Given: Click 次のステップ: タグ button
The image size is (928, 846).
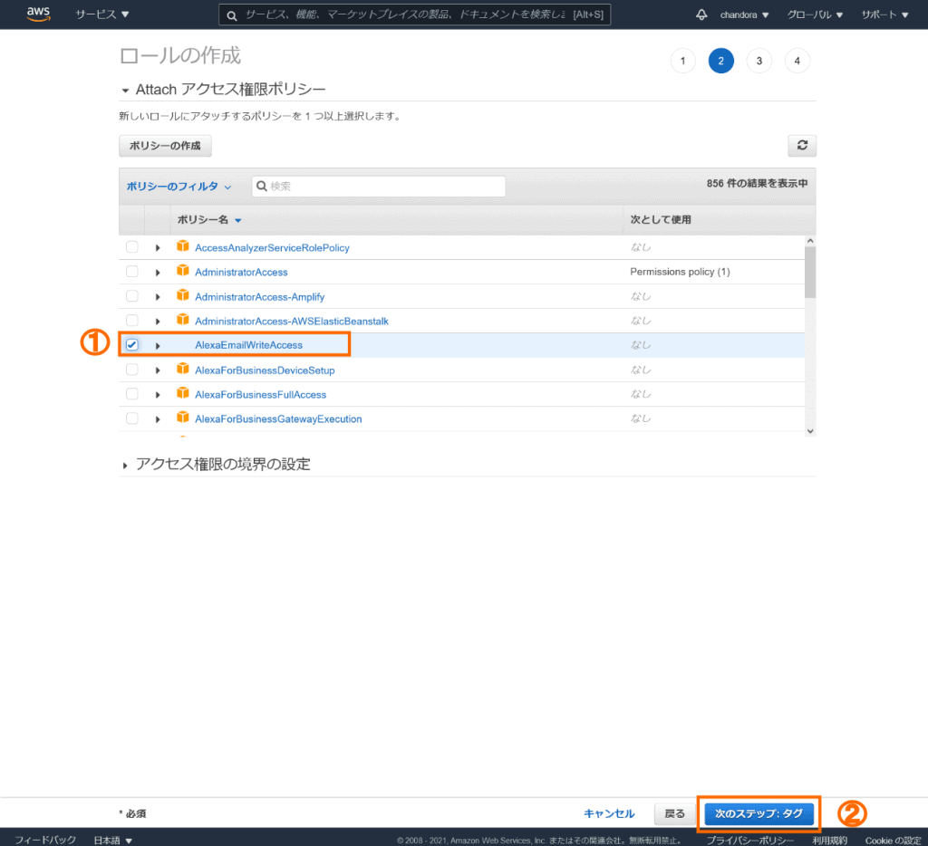Looking at the screenshot, I should click(759, 813).
